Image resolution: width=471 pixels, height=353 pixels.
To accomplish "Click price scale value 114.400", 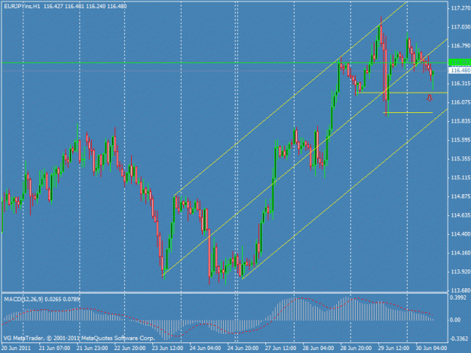I will pos(460,234).
